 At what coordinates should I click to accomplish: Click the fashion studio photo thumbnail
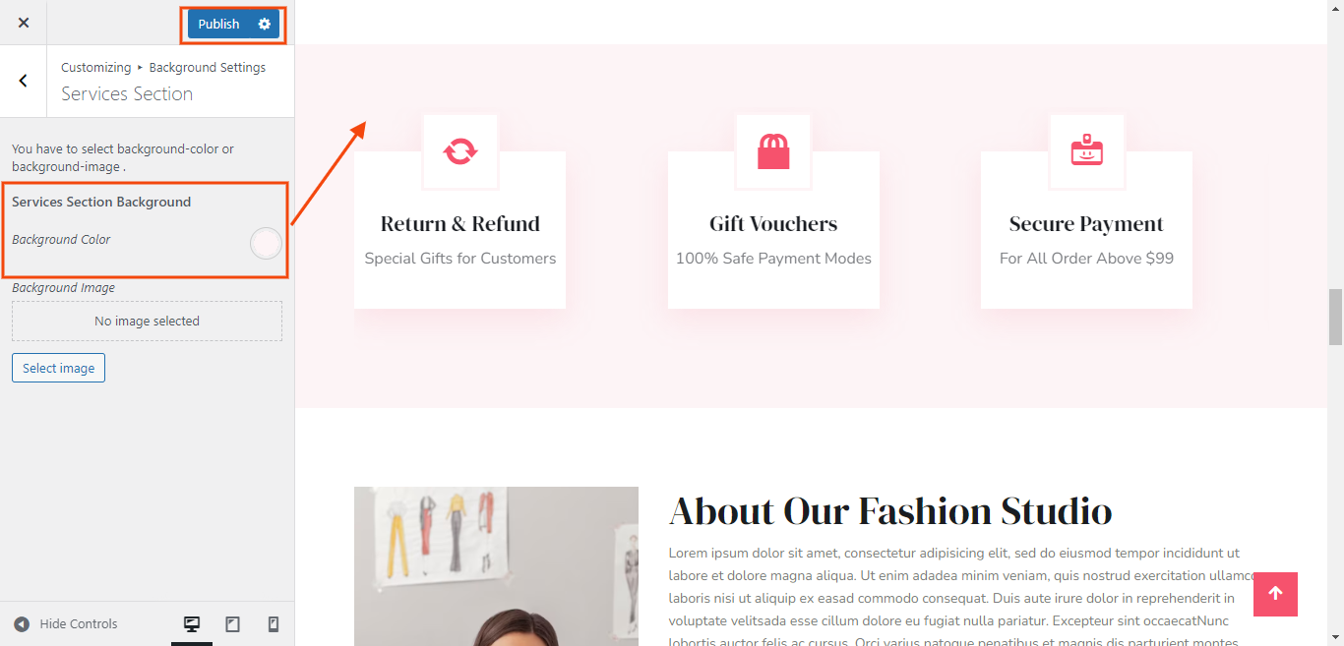click(x=496, y=566)
